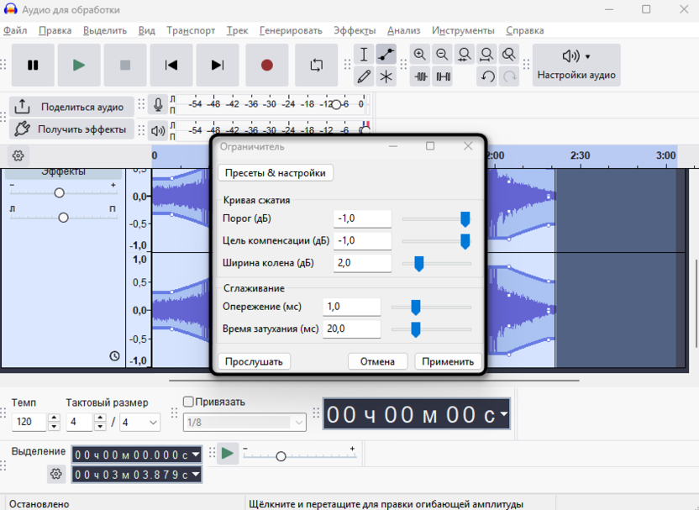Click the Применить button in limiter dialog

pos(448,361)
